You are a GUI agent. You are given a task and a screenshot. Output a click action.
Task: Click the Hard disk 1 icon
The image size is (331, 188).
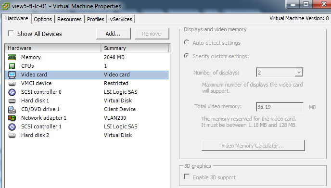pyautogui.click(x=12, y=101)
